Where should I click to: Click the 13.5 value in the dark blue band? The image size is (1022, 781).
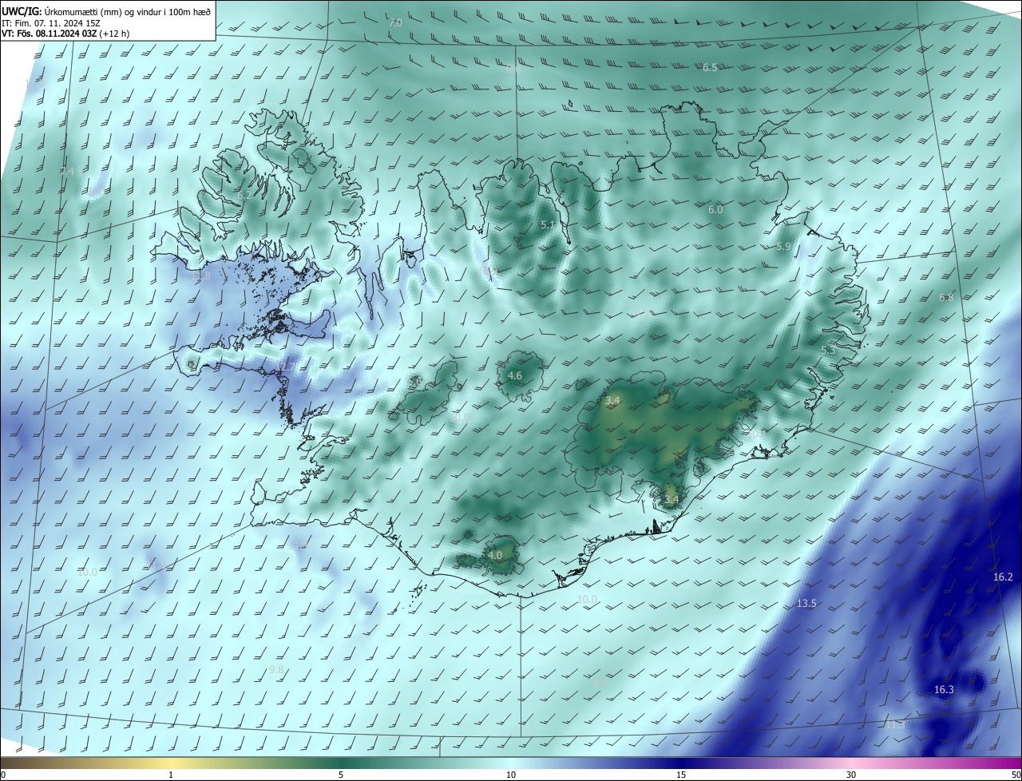806,604
